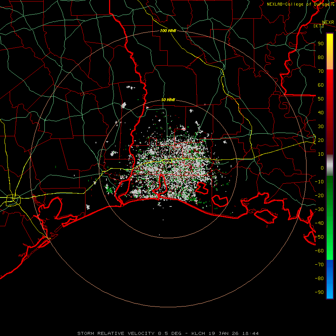336x336 pixels.
Task: Click the 30 value on the velocity scale
Action: 321,127
